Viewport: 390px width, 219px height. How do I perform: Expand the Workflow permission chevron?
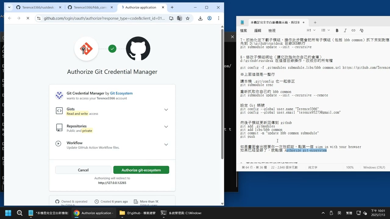click(x=166, y=144)
